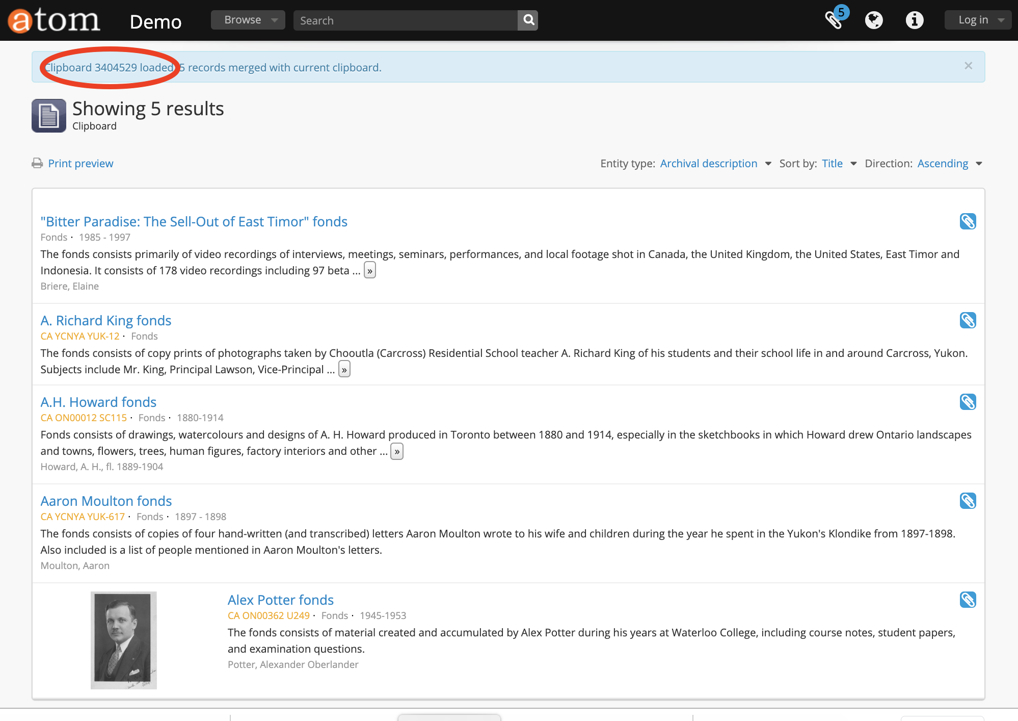Click the Alex Potter portrait thumbnail

(x=124, y=640)
